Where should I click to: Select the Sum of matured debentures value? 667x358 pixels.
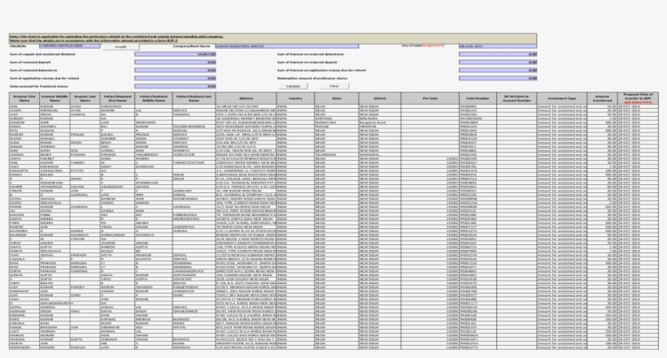(175, 71)
